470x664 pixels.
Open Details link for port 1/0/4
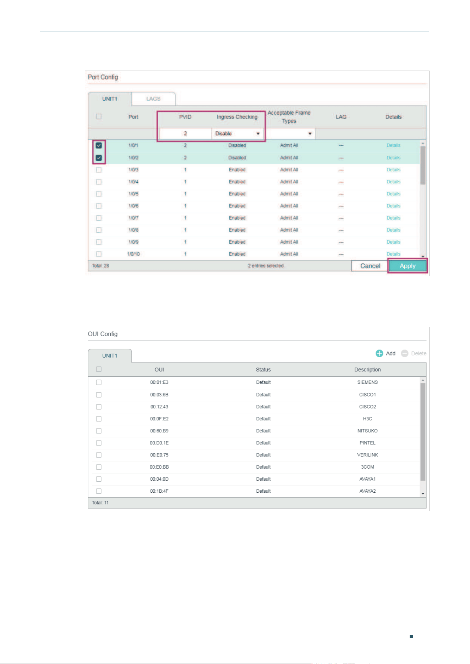[x=393, y=182]
